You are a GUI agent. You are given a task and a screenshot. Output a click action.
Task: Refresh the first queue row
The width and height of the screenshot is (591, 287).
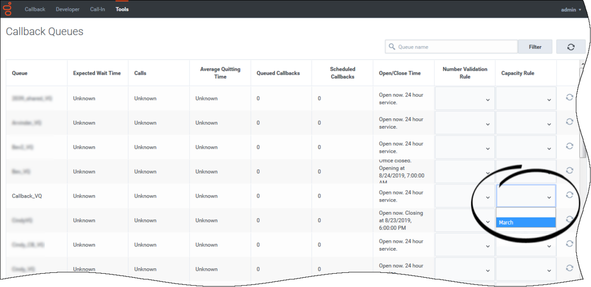click(x=569, y=97)
